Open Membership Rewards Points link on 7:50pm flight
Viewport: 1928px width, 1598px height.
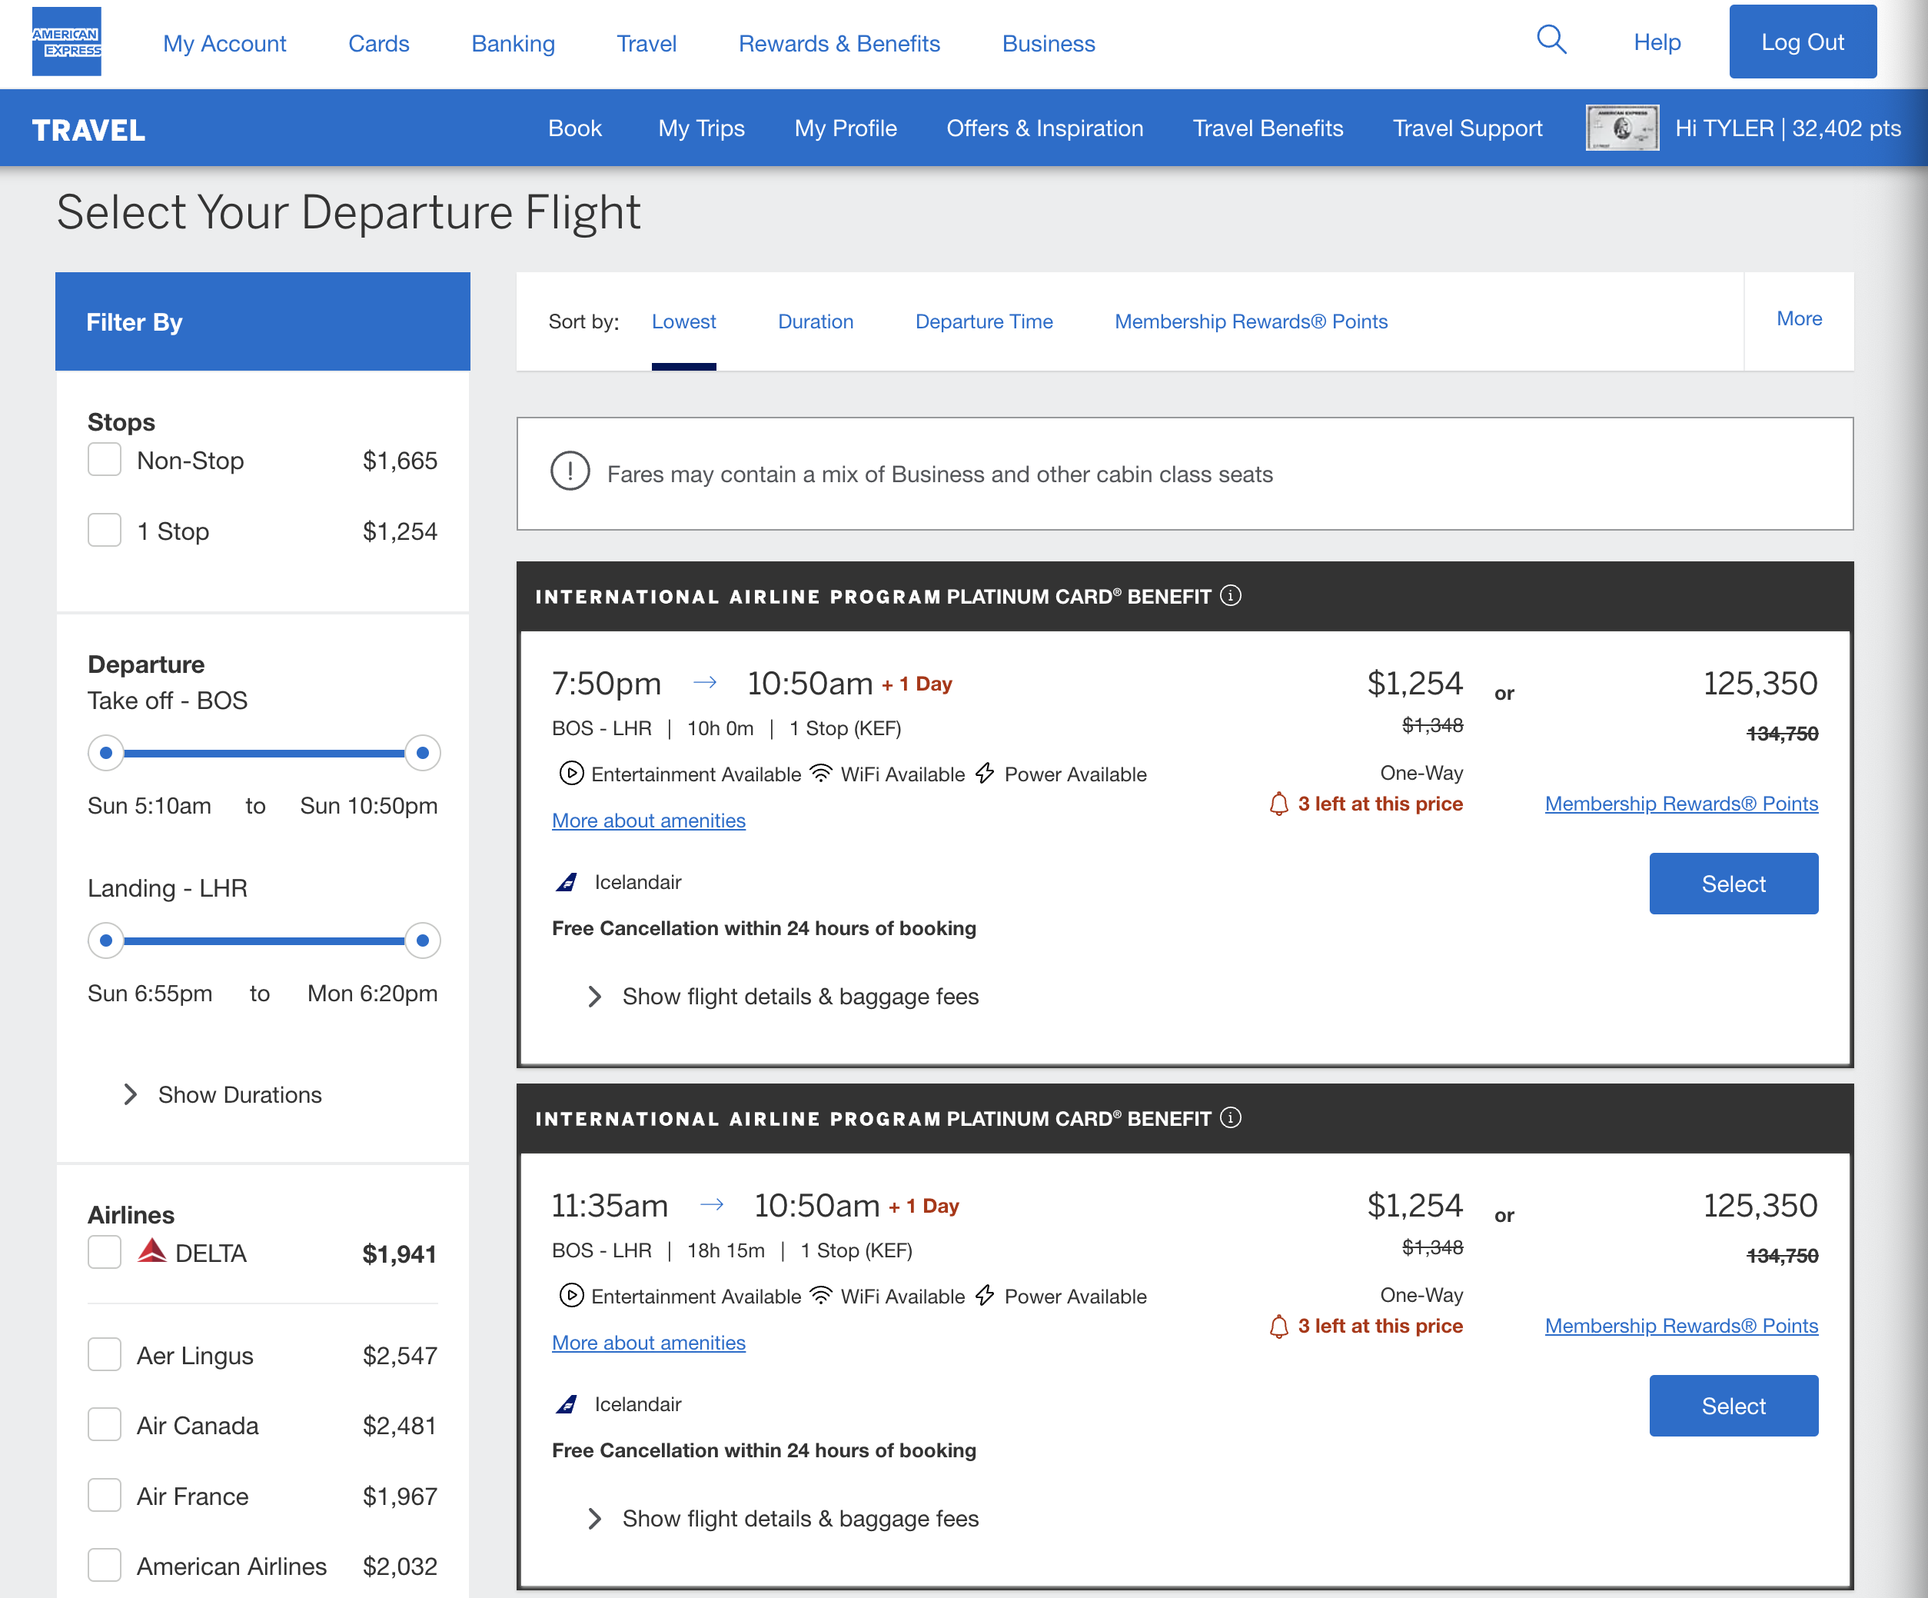click(1681, 804)
